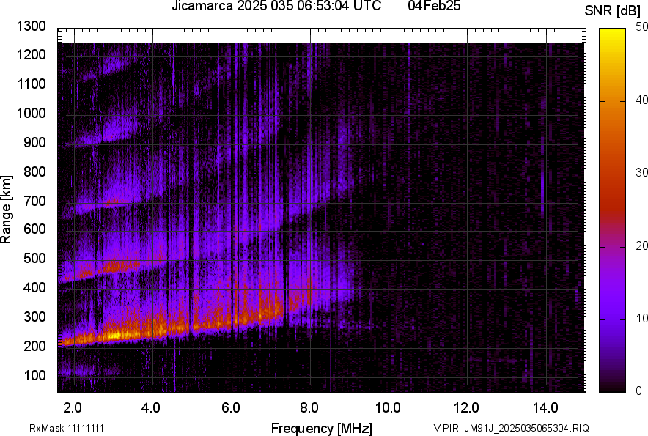The width and height of the screenshot is (648, 436).
Task: Click the range tick label '200'
Action: 34,346
